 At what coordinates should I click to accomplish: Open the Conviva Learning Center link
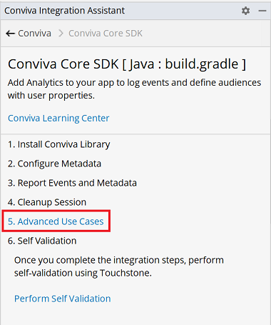(58, 118)
